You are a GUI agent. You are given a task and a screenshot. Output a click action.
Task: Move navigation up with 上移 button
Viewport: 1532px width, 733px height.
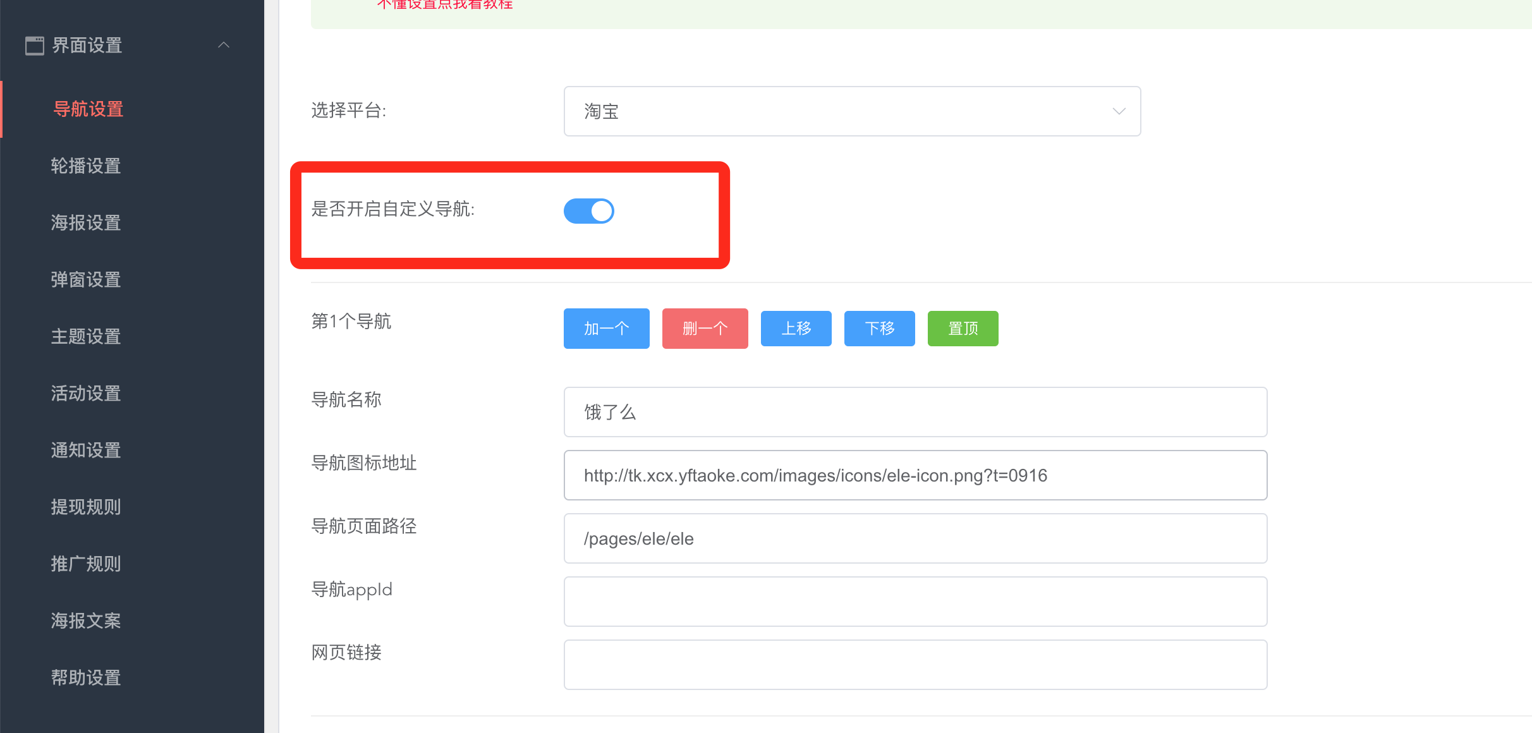[796, 329]
